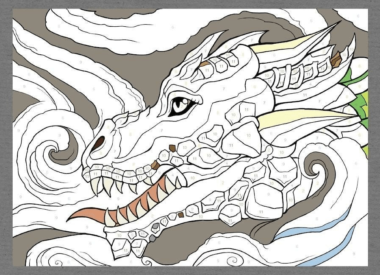Click the big cheek scale labeled 10
Screen dimensions: 380x275
pos(247,136)
